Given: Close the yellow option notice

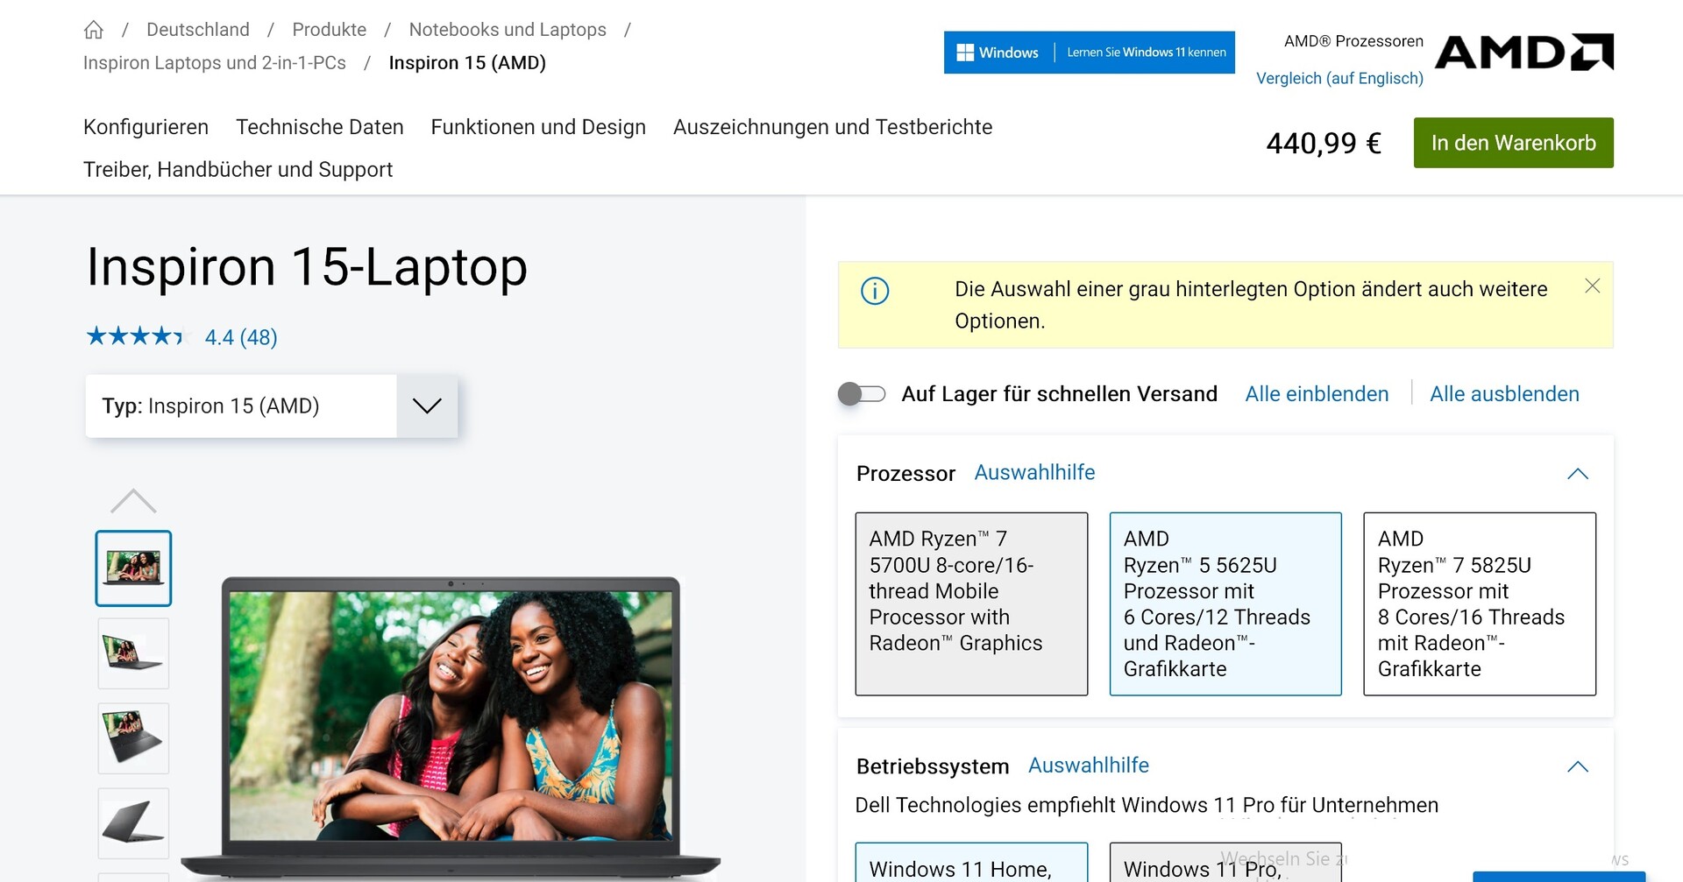Looking at the screenshot, I should pyautogui.click(x=1593, y=286).
